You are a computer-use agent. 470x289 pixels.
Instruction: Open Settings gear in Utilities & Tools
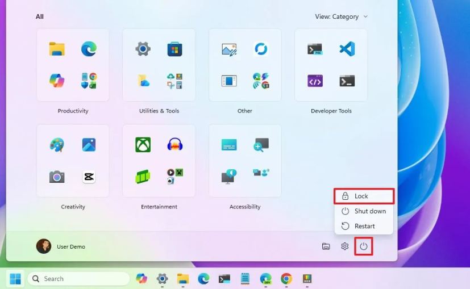point(143,49)
